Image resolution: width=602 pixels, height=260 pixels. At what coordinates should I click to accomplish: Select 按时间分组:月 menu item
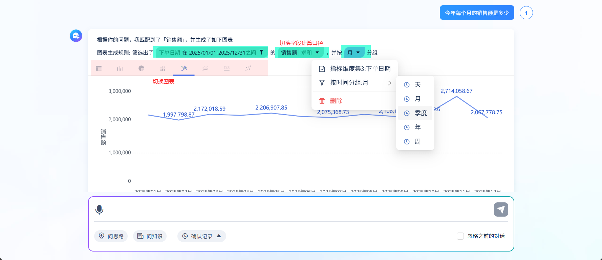354,83
